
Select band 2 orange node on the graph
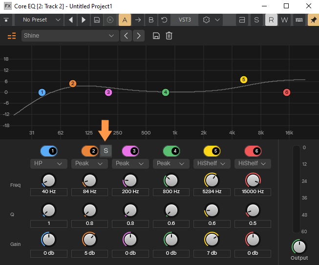[73, 84]
